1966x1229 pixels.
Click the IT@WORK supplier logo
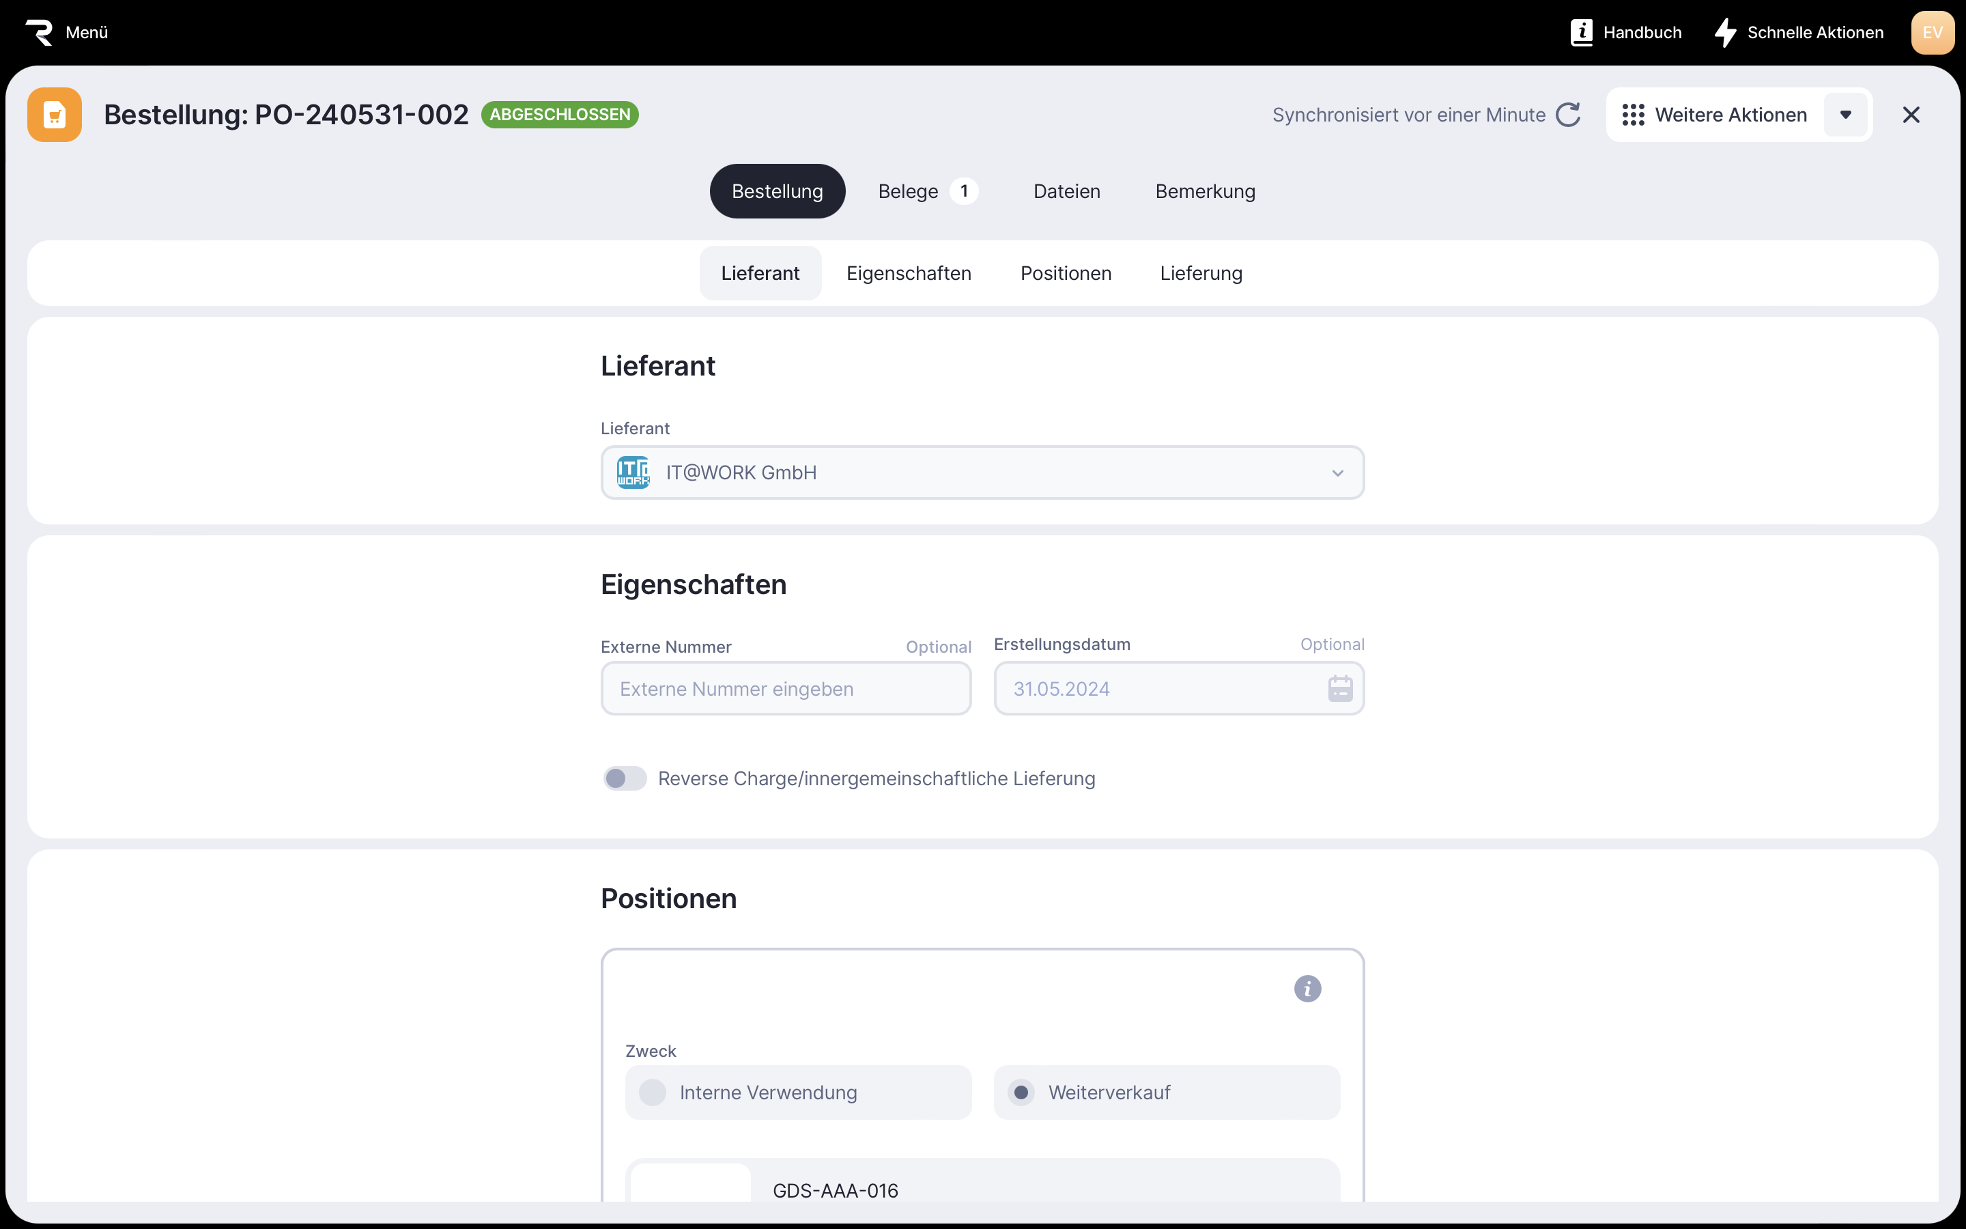pyautogui.click(x=633, y=472)
